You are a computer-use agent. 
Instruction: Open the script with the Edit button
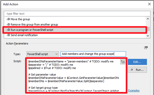(137, 62)
